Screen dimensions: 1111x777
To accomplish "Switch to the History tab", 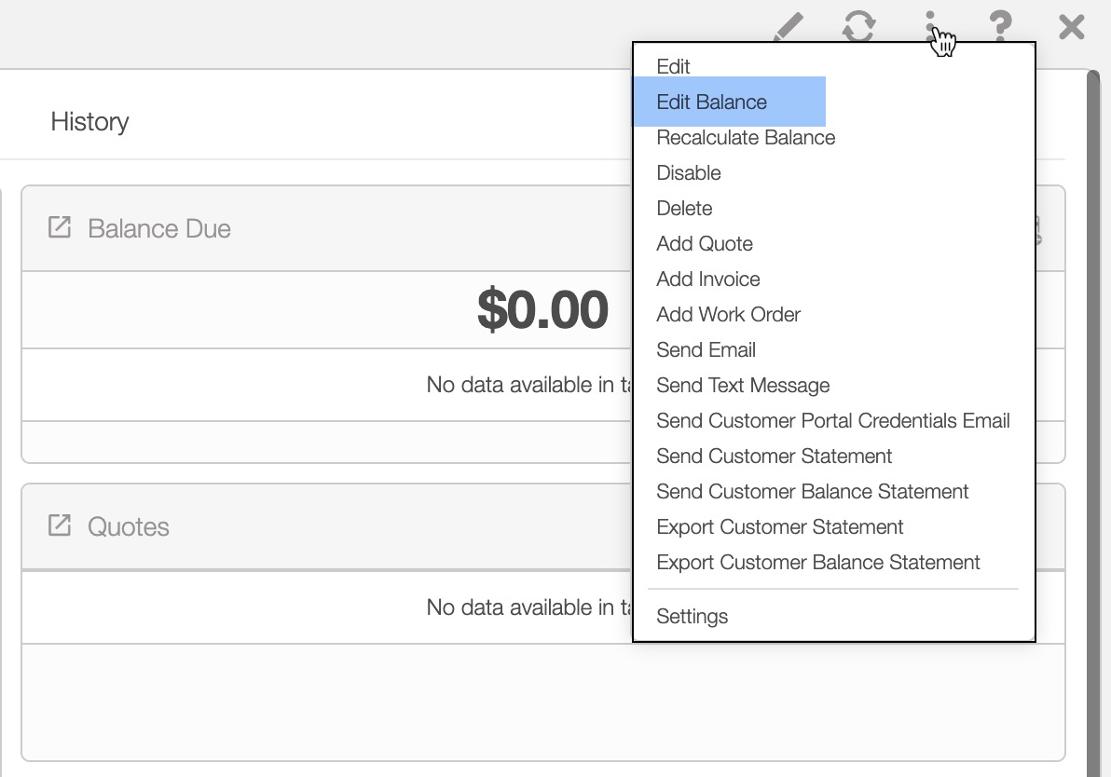I will (89, 121).
